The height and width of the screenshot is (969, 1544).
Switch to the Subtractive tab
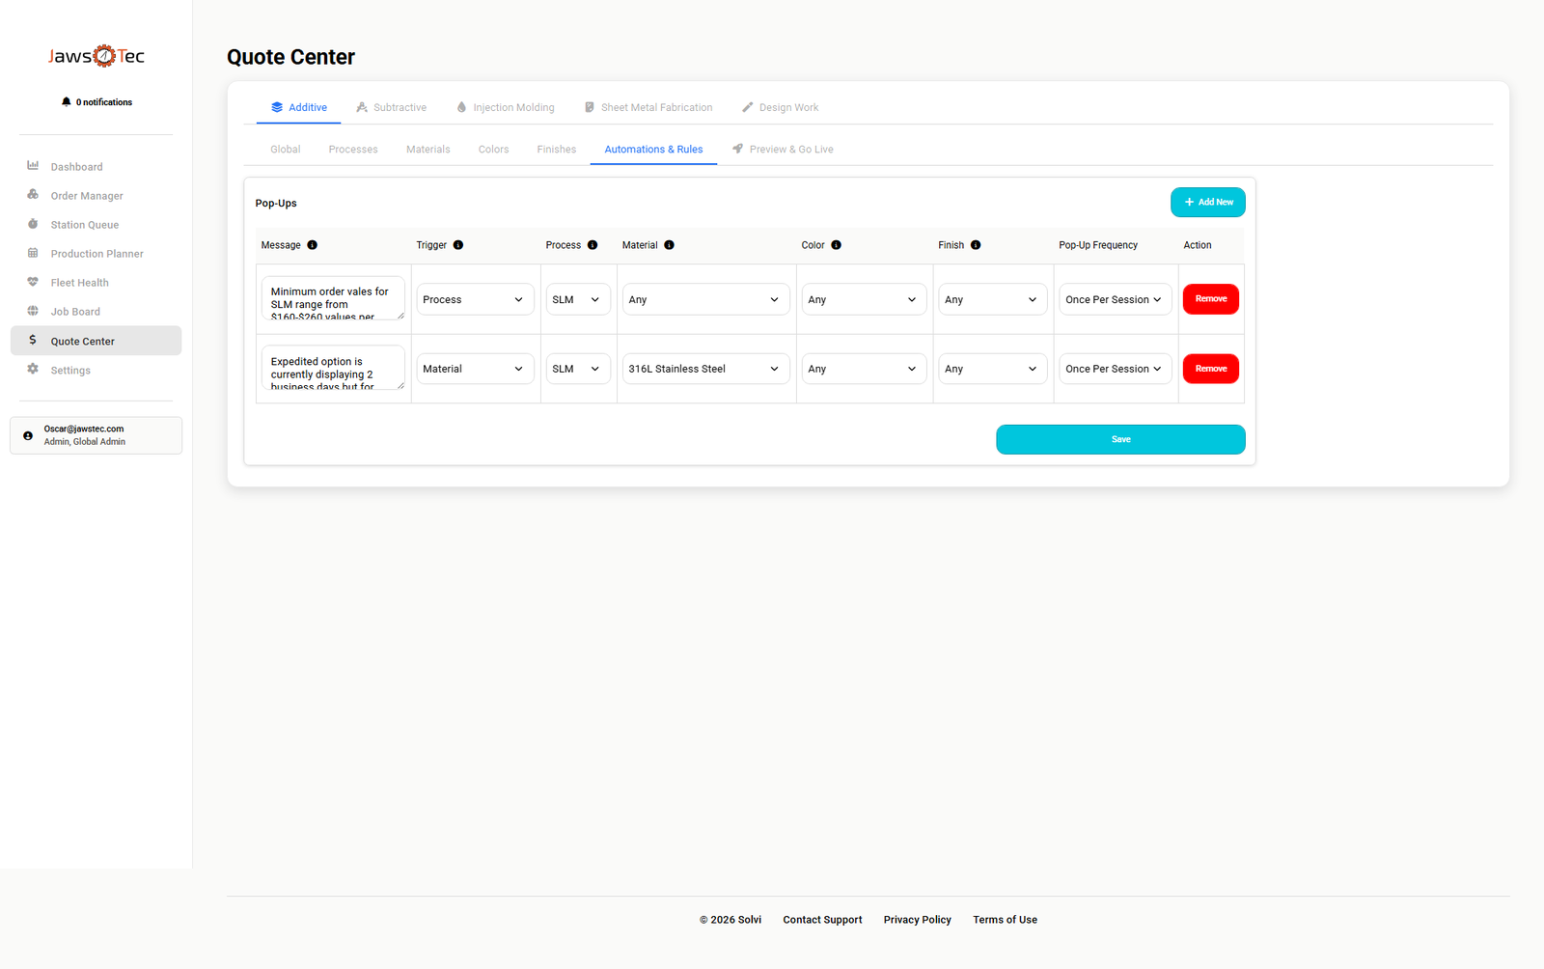[391, 107]
